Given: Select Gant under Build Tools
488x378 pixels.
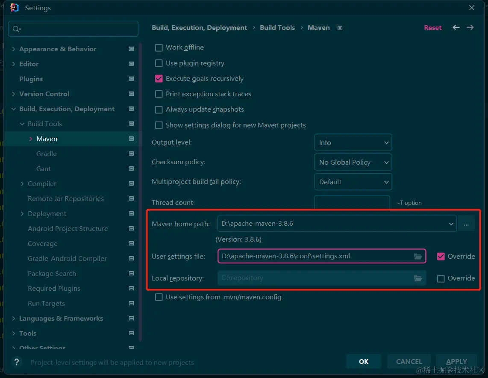Looking at the screenshot, I should [43, 169].
